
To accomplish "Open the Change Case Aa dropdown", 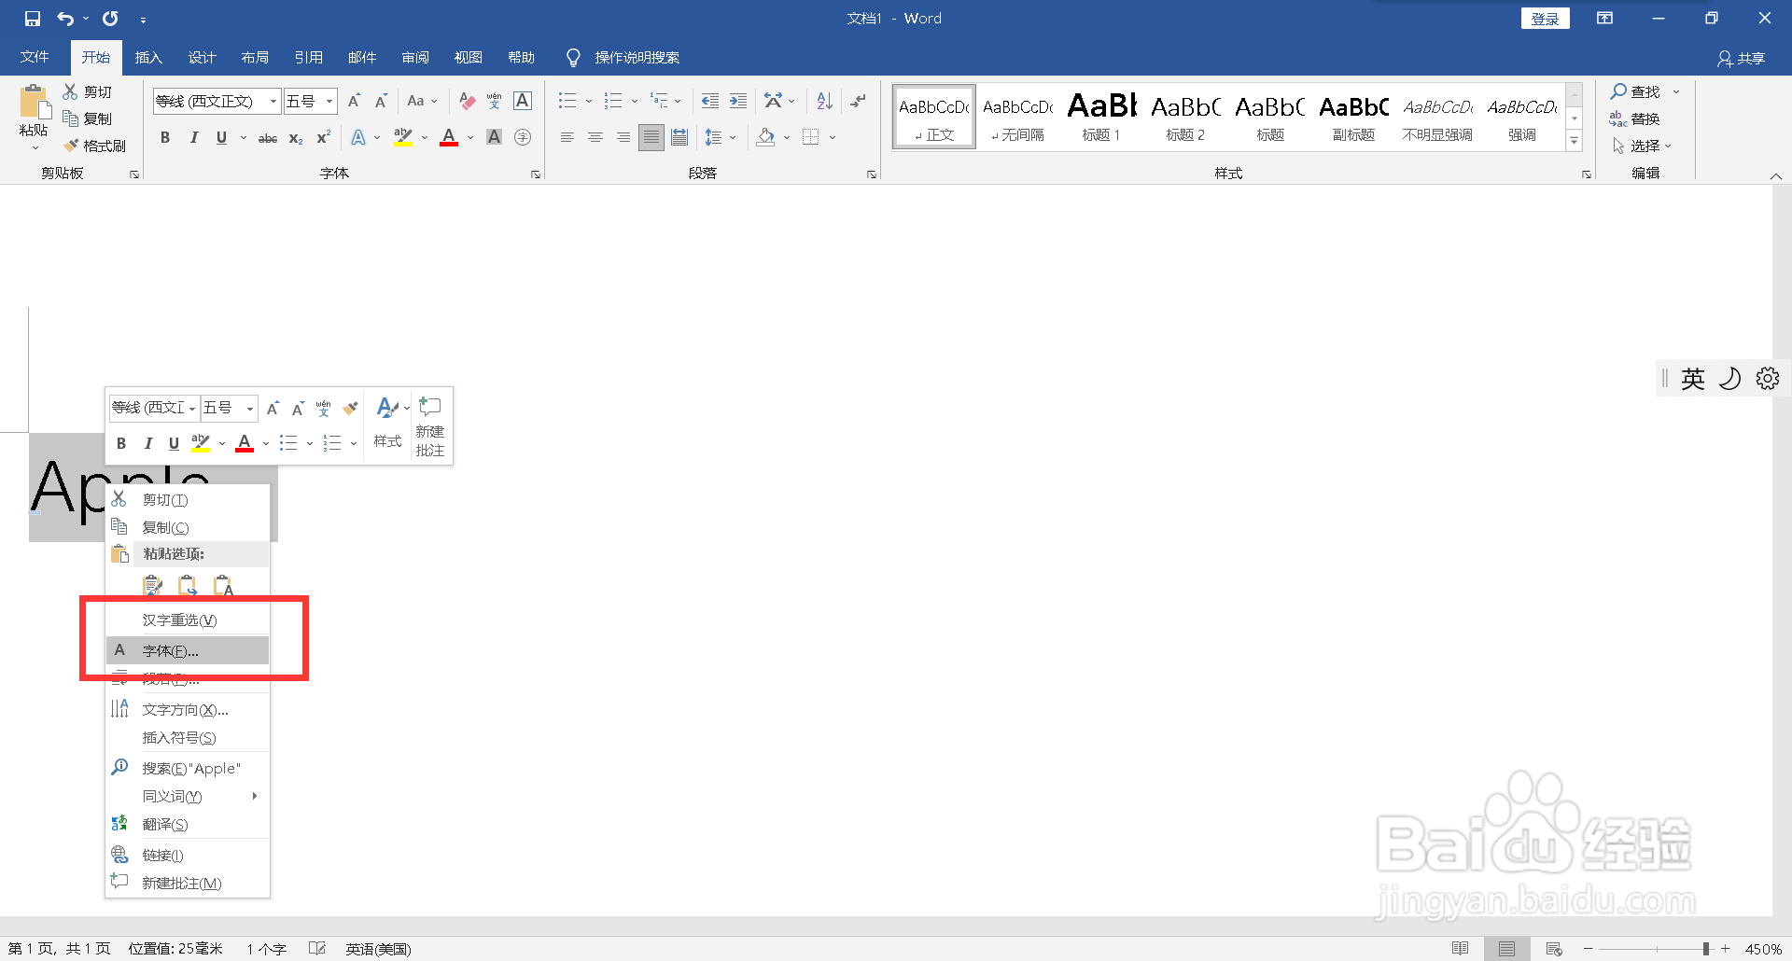I will [x=422, y=101].
